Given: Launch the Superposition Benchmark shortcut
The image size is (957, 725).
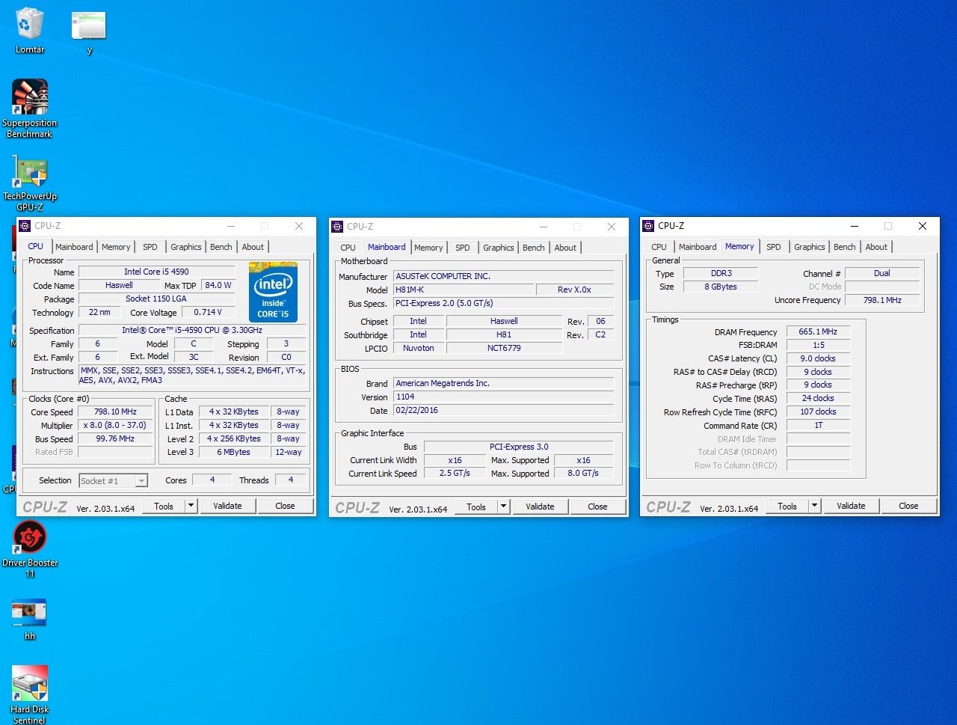Looking at the screenshot, I should tap(29, 109).
